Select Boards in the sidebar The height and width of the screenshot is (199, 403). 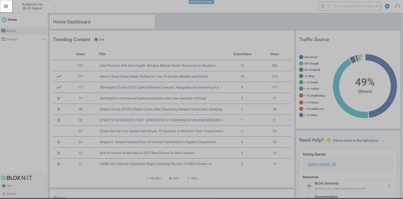11,31
